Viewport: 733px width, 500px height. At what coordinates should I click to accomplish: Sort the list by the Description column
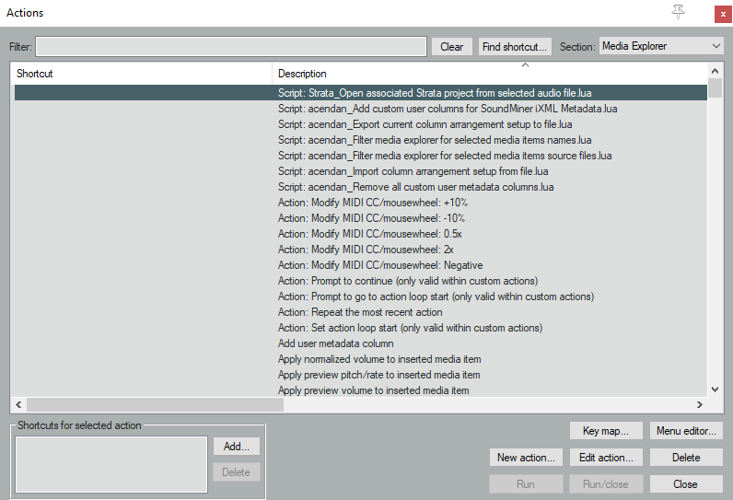pos(488,74)
